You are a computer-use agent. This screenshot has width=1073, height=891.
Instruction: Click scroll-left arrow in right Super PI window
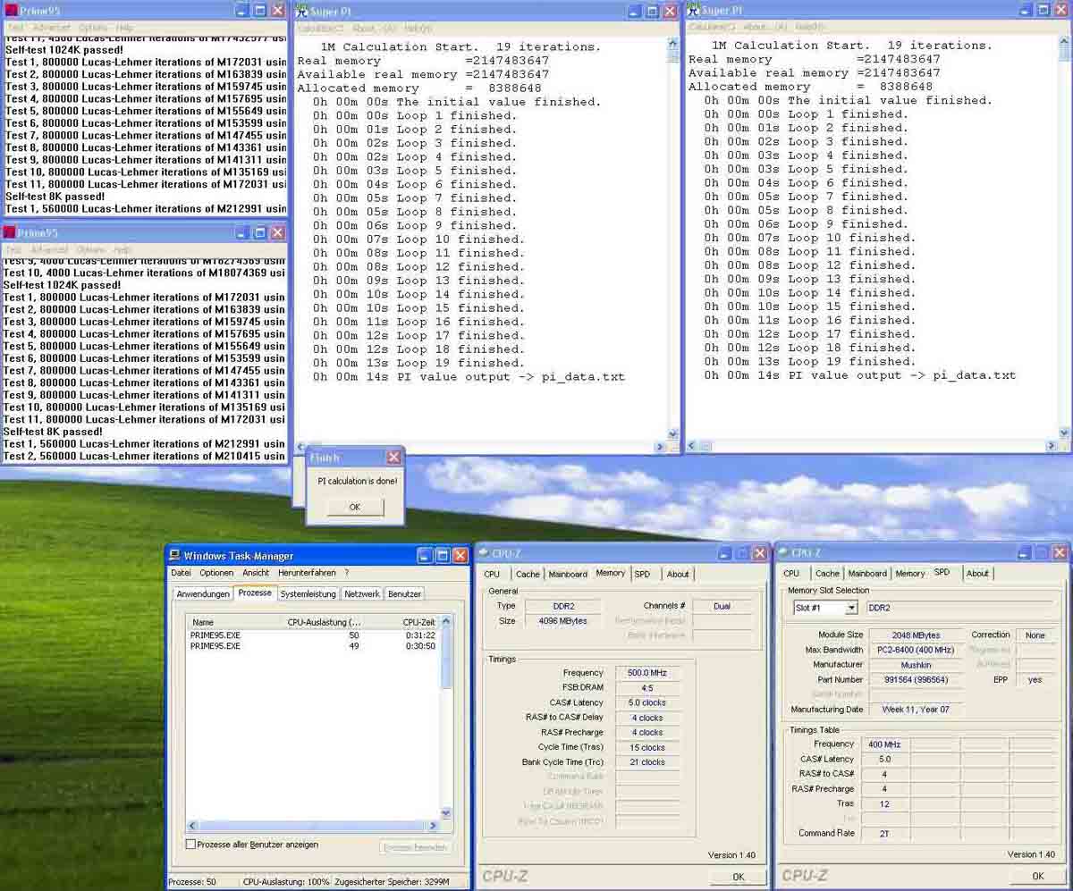coord(692,445)
